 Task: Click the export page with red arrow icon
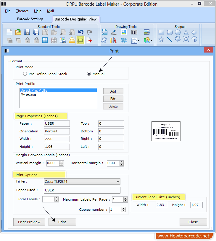tap(89, 40)
